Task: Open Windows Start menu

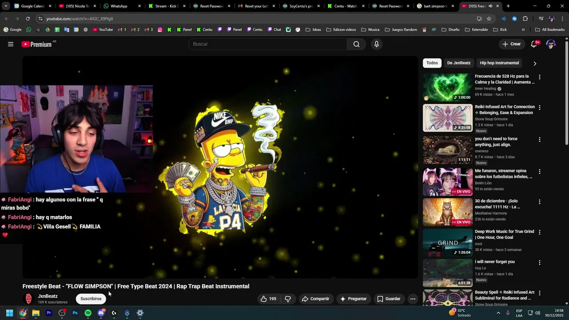Action: pyautogui.click(x=9, y=313)
